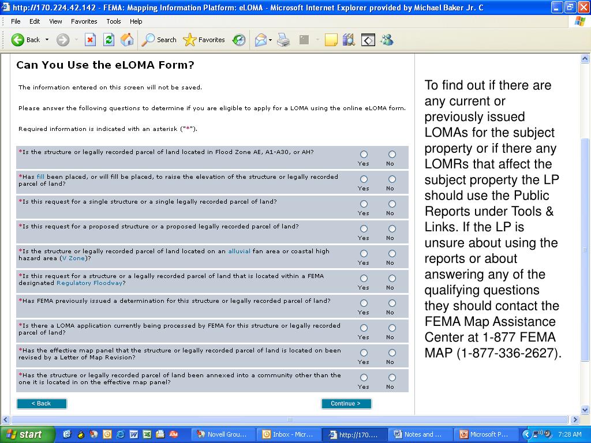Select Yes for annexed into community question
591x443 pixels.
pyautogui.click(x=364, y=377)
